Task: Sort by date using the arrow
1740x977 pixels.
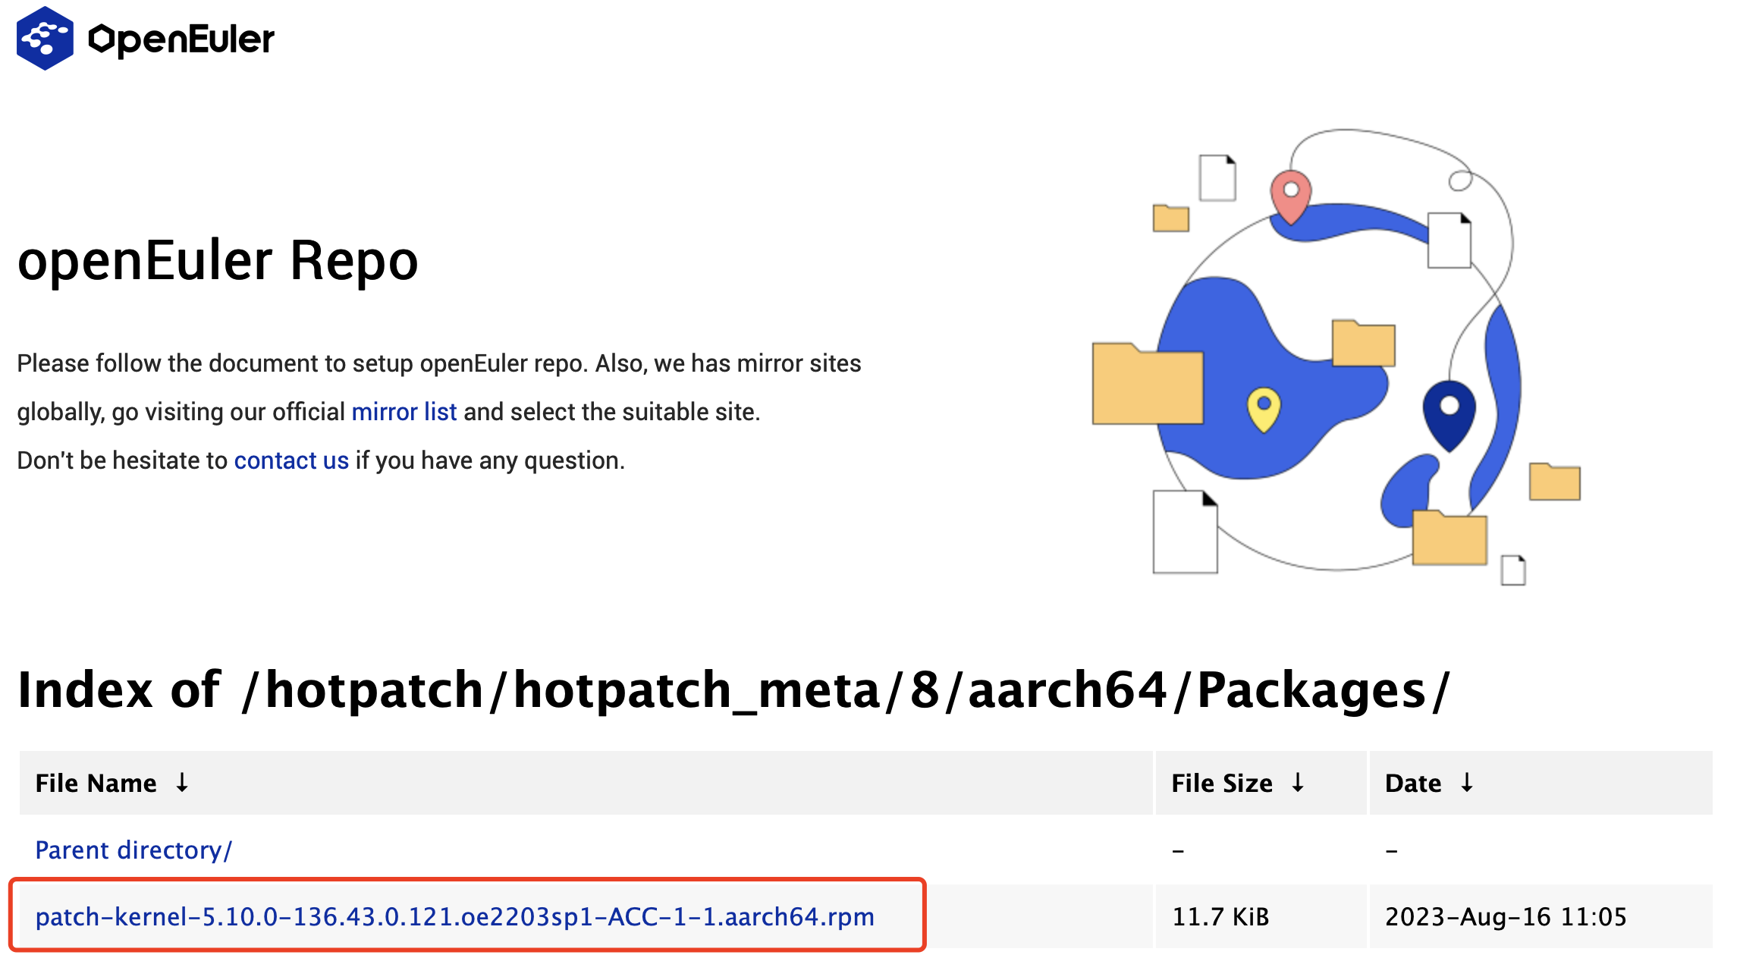Action: click(x=1467, y=782)
